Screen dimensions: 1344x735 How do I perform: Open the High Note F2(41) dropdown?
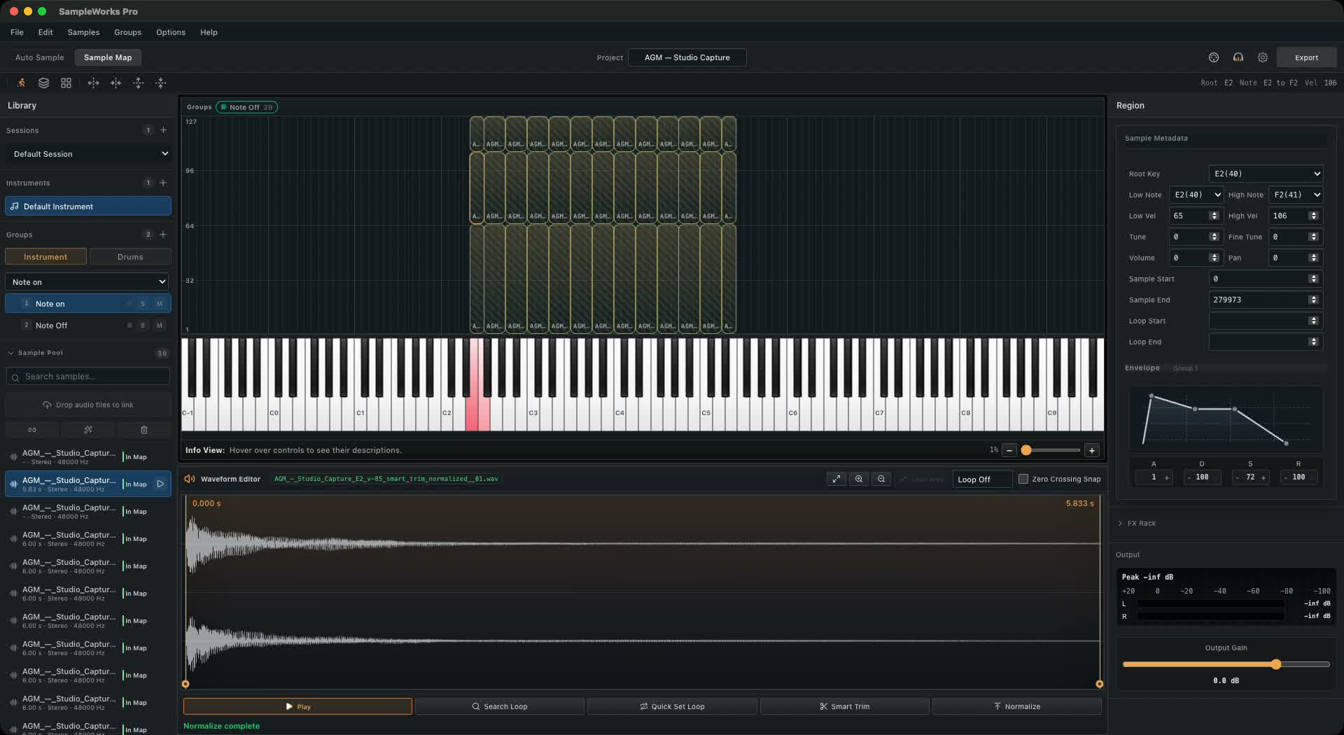click(1296, 195)
